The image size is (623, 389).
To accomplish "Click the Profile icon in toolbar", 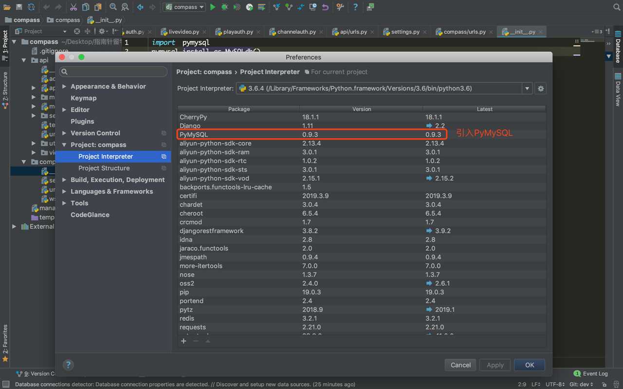I will 249,7.
